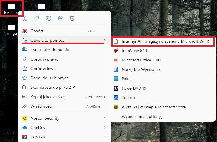Expand the Otwórz za pomocą submenu arrow

[x=105, y=40]
